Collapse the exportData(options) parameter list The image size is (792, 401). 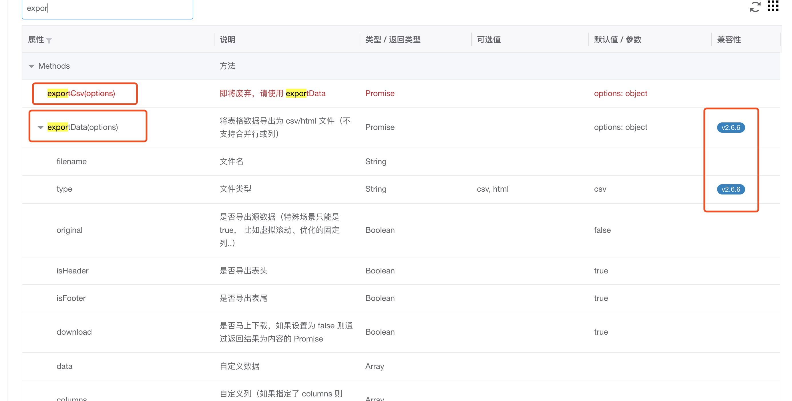pyautogui.click(x=40, y=127)
